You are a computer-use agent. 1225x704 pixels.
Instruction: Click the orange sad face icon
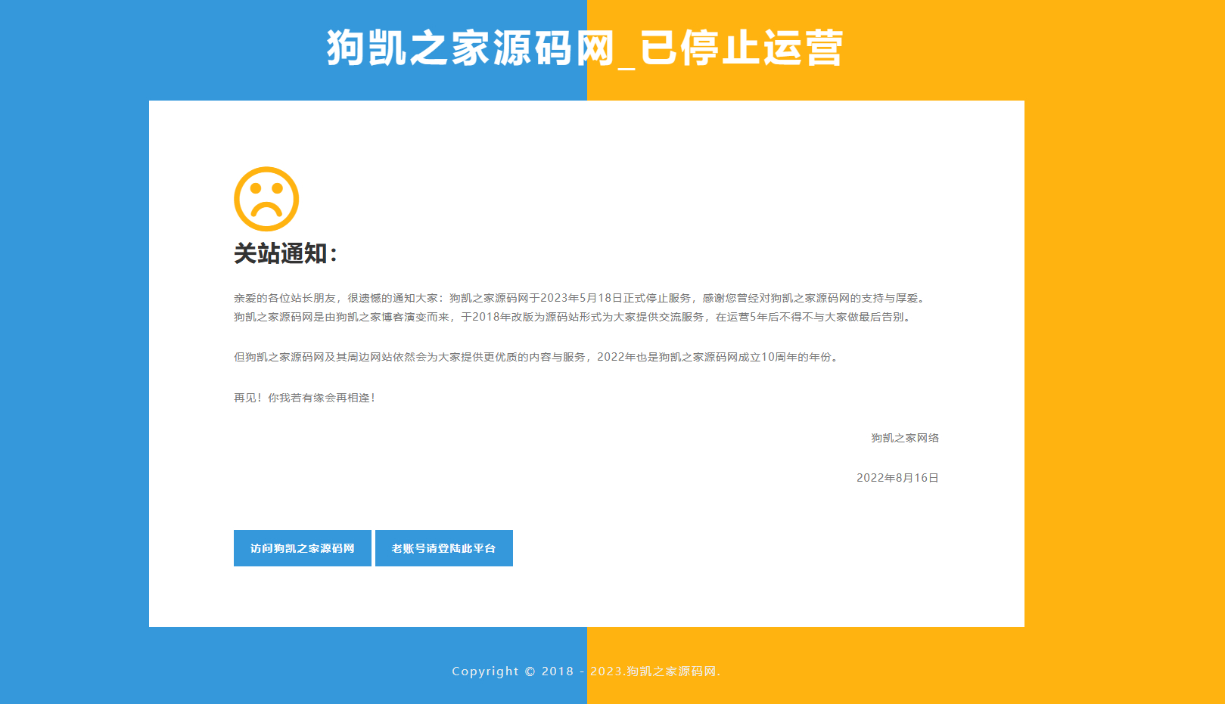(x=266, y=199)
